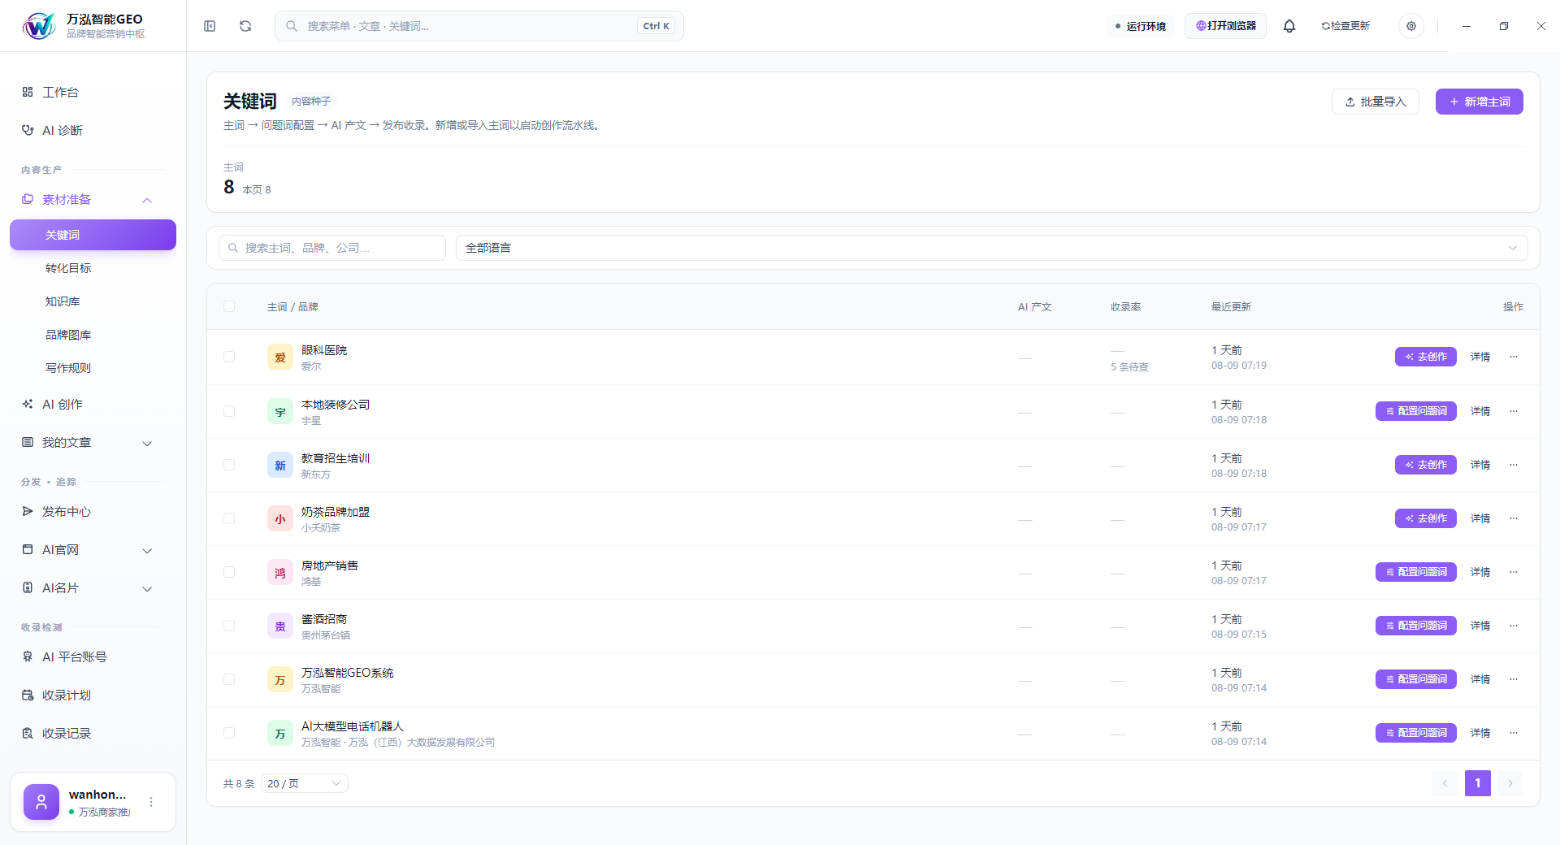This screenshot has width=1560, height=845.
Task: Check the 万泓智能GEO系统 row checkbox
Action: point(229,679)
